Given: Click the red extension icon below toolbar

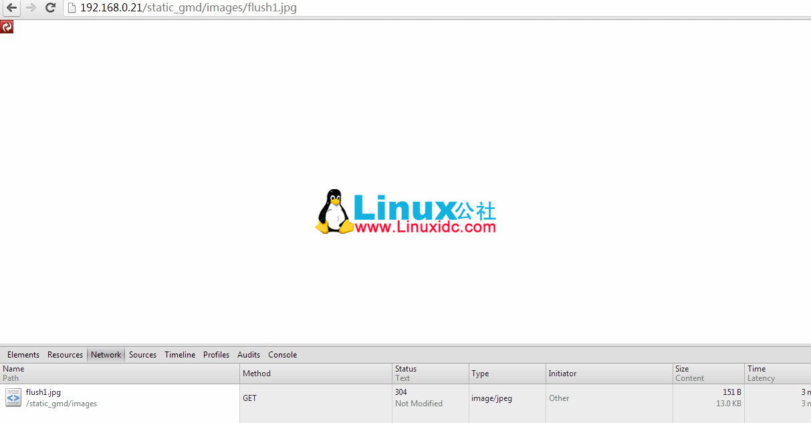Looking at the screenshot, I should point(7,27).
